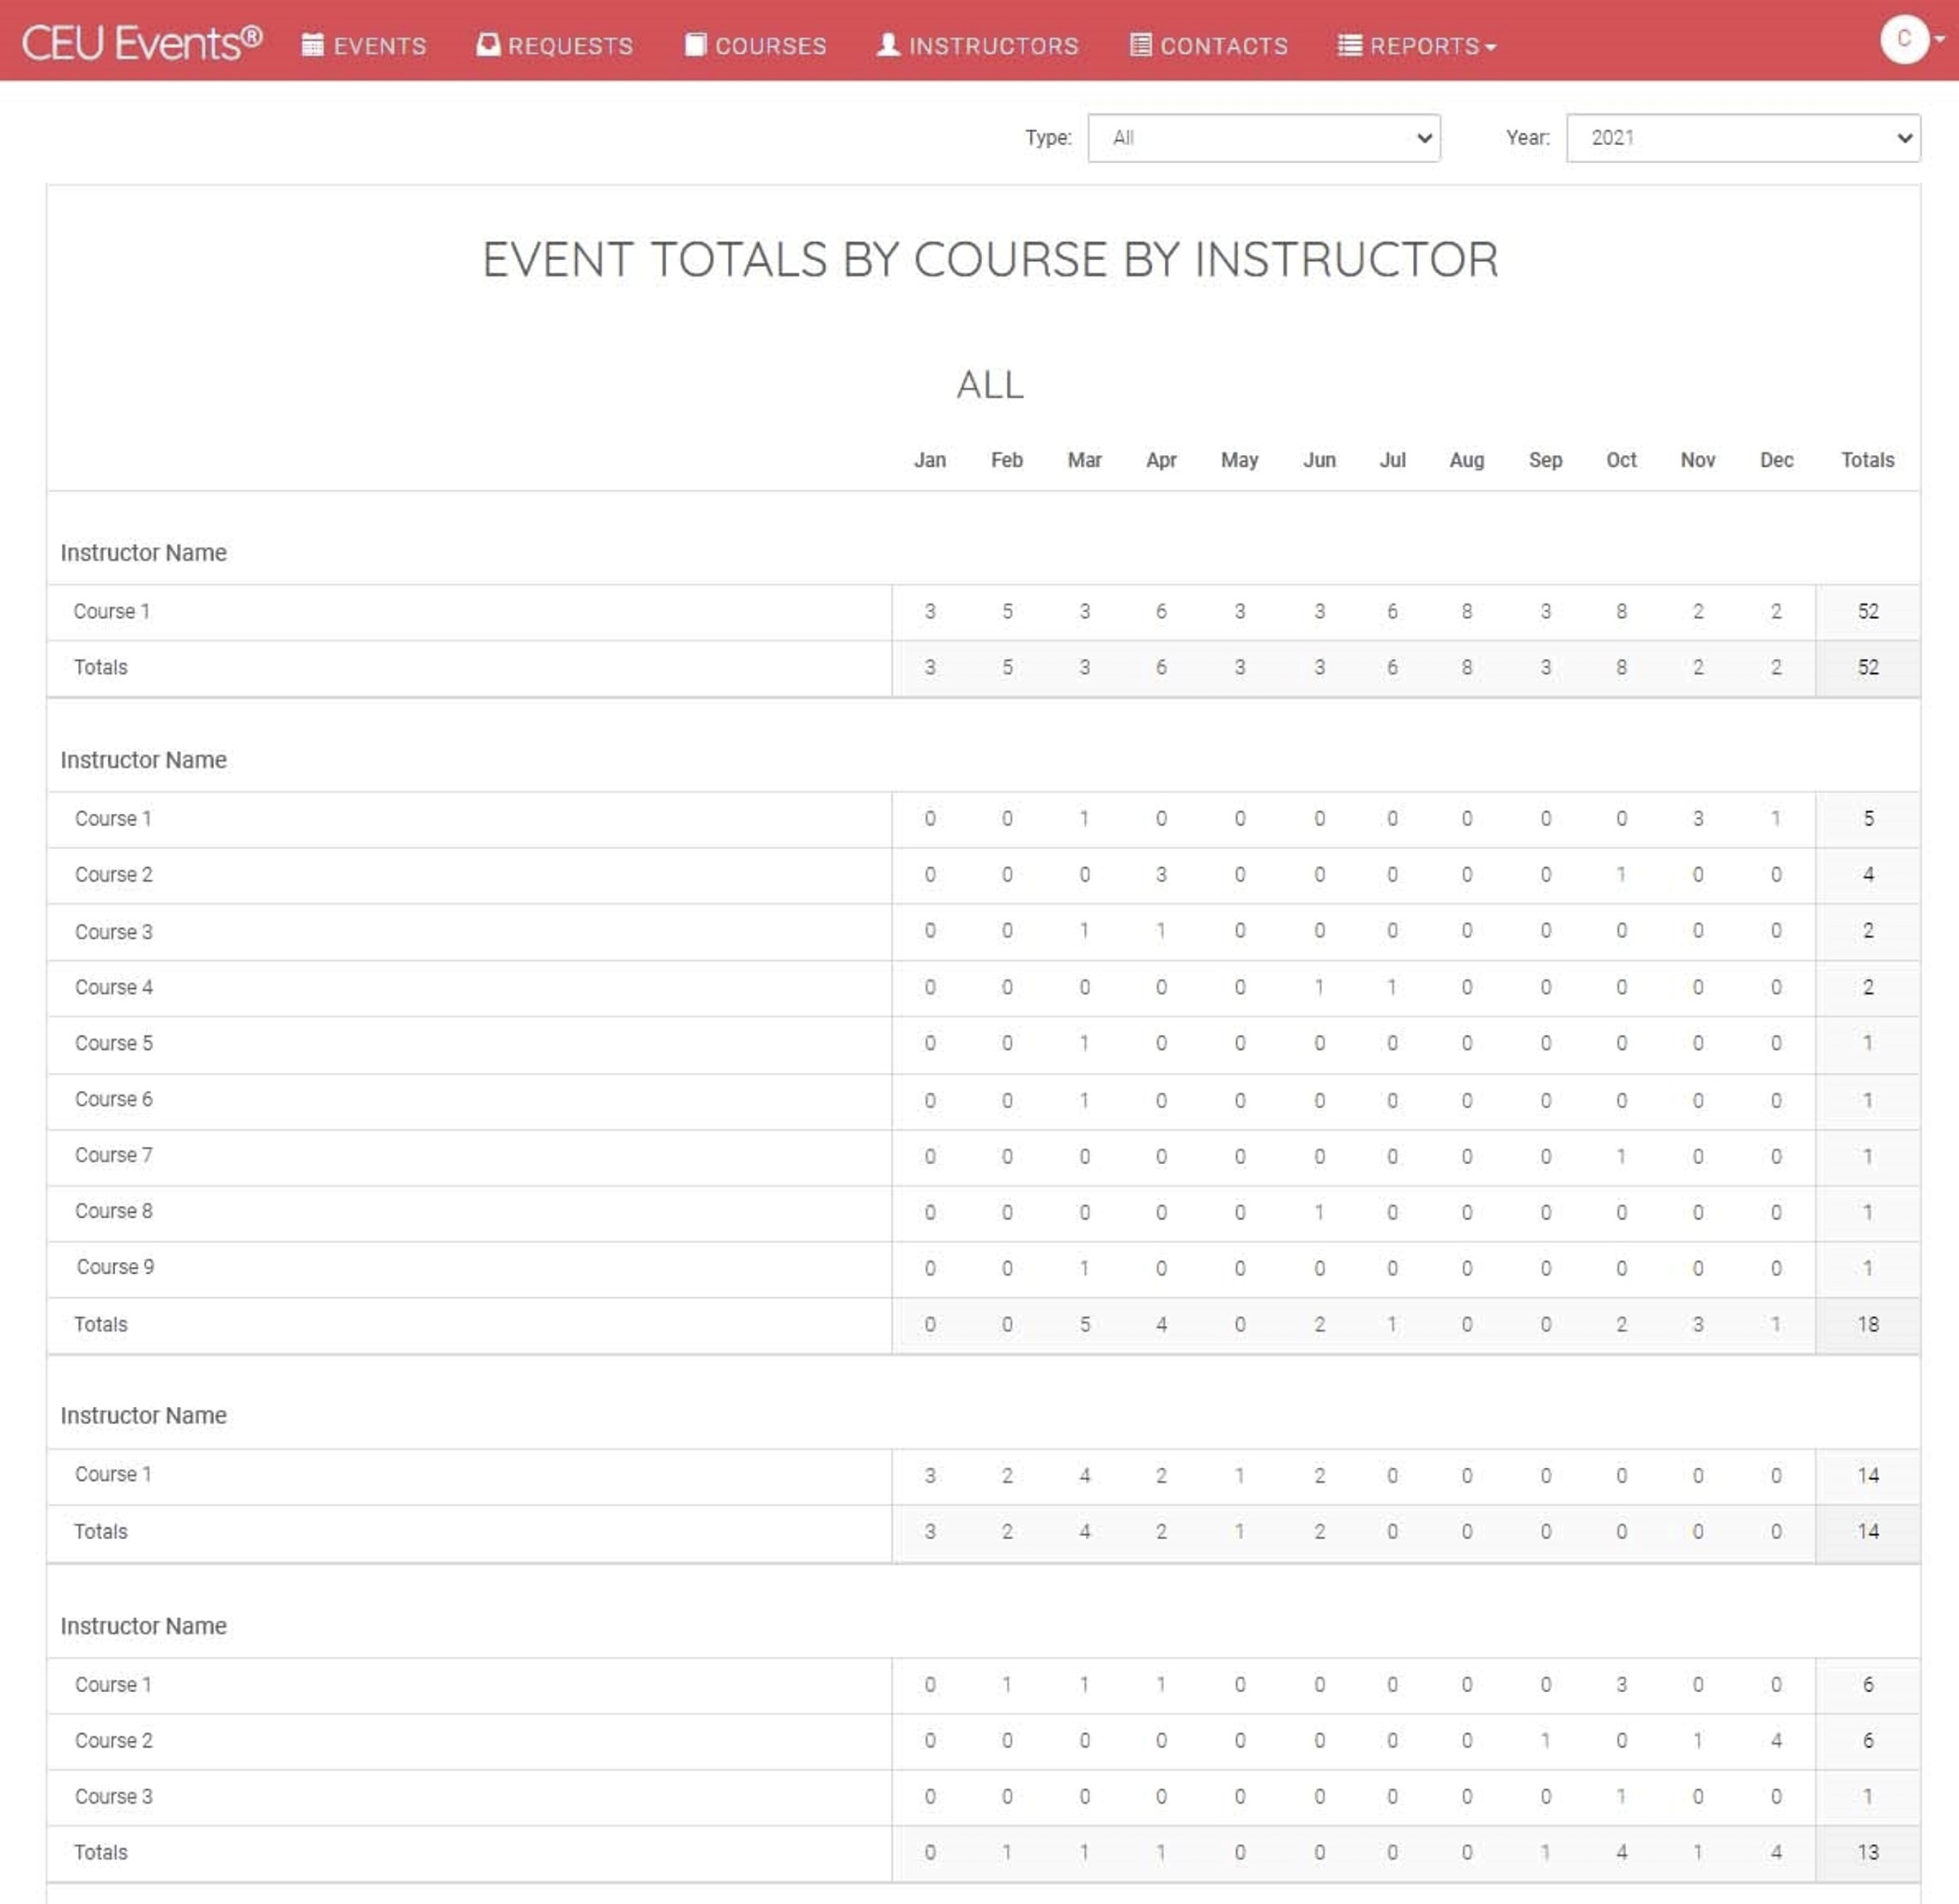Click the book icon beside Courses
The height and width of the screenshot is (1904, 1959).
click(696, 45)
